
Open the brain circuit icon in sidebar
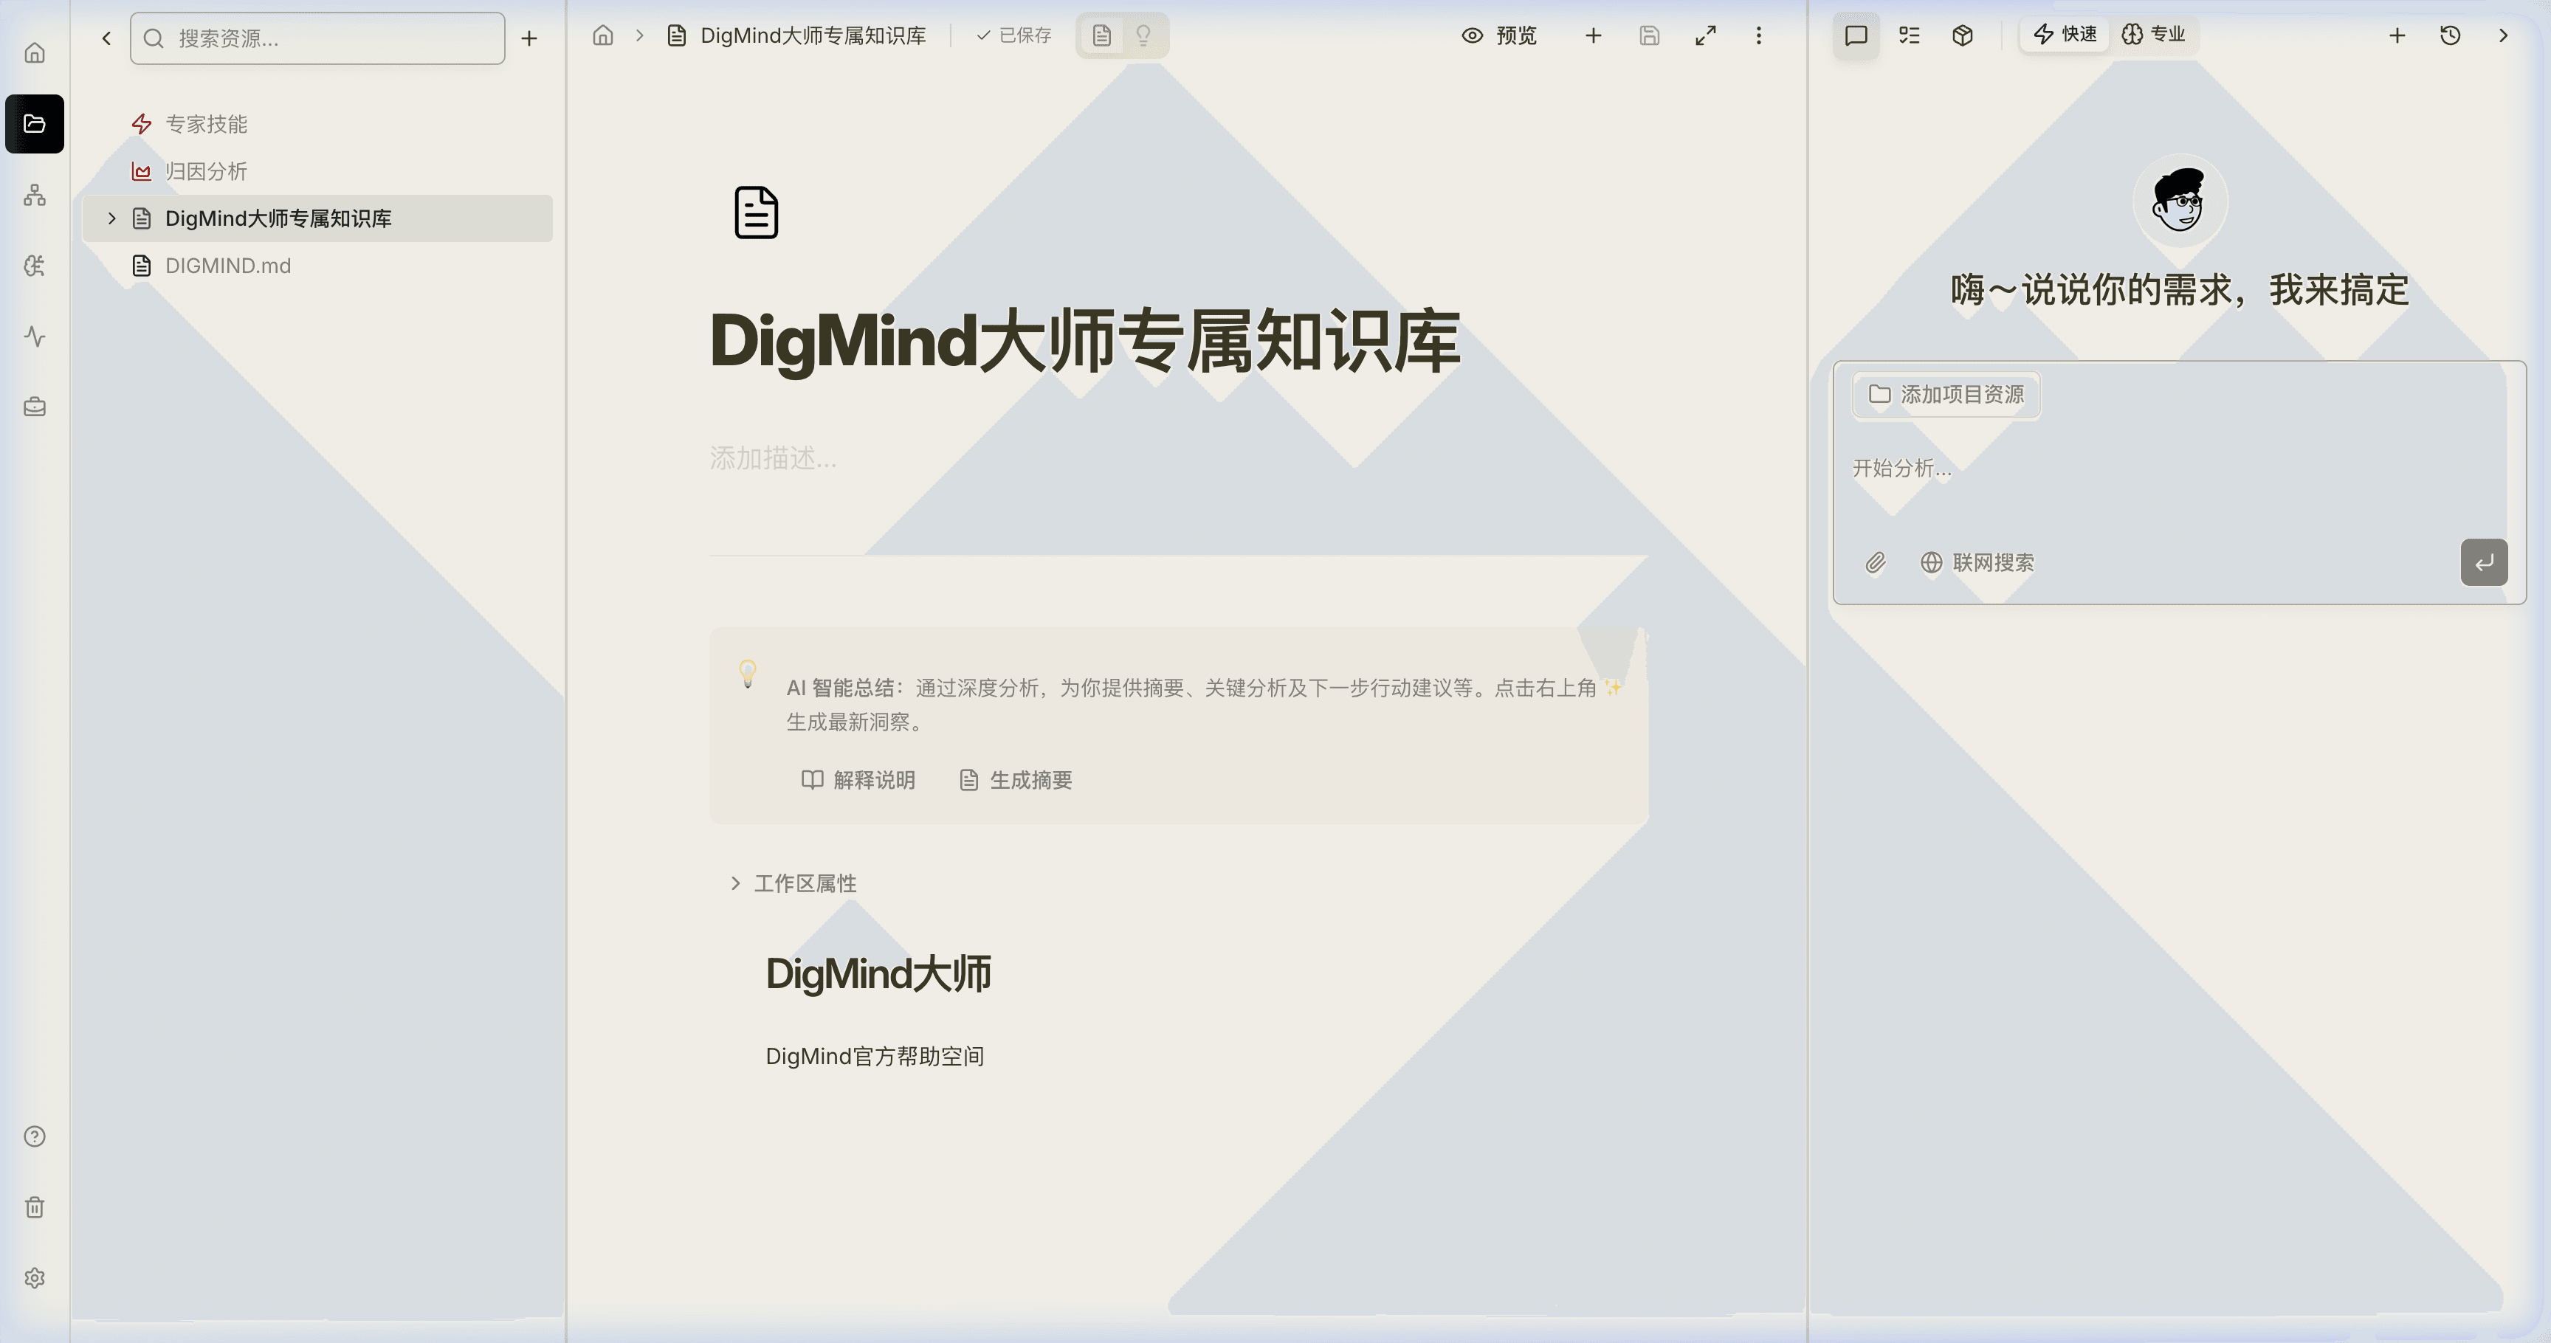point(35,265)
